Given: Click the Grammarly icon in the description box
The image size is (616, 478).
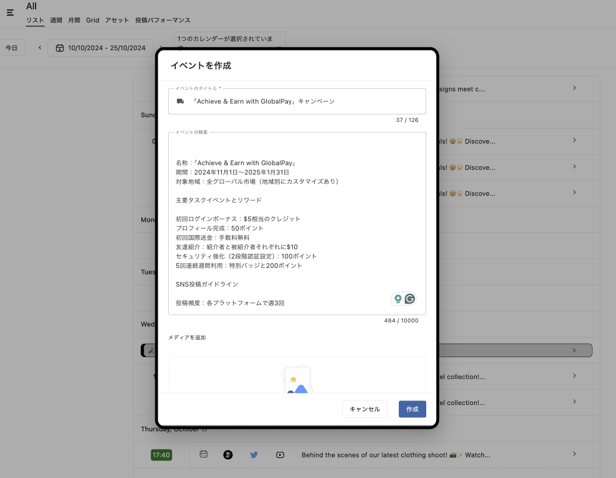Looking at the screenshot, I should (x=410, y=298).
